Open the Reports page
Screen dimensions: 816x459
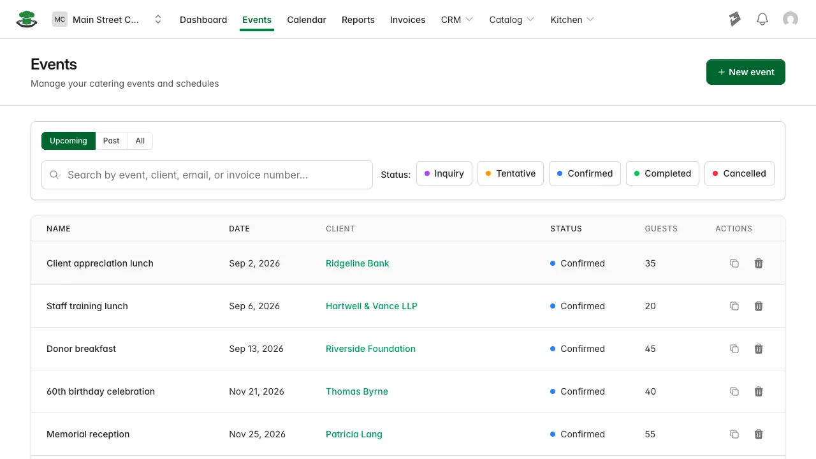(358, 20)
